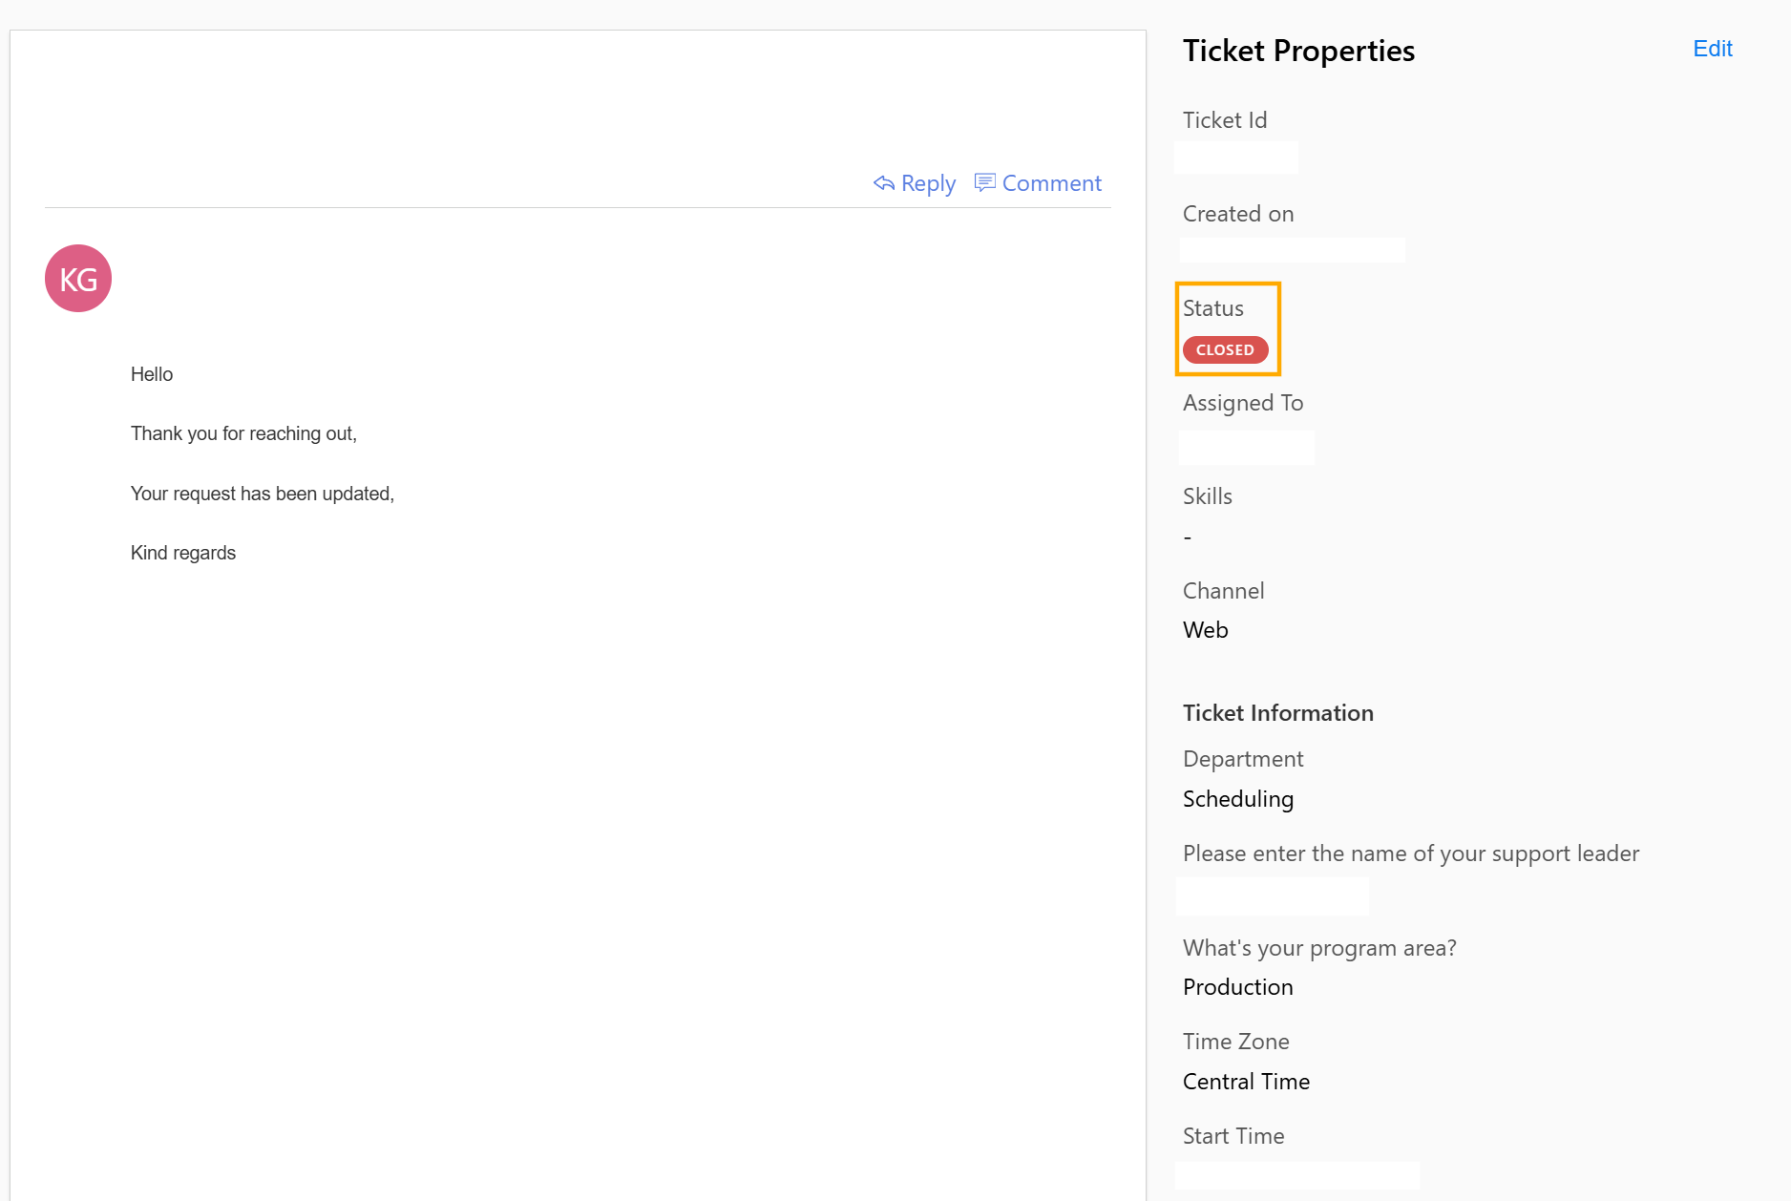This screenshot has width=1791, height=1201.
Task: Click the Department value Scheduling
Action: (1237, 799)
